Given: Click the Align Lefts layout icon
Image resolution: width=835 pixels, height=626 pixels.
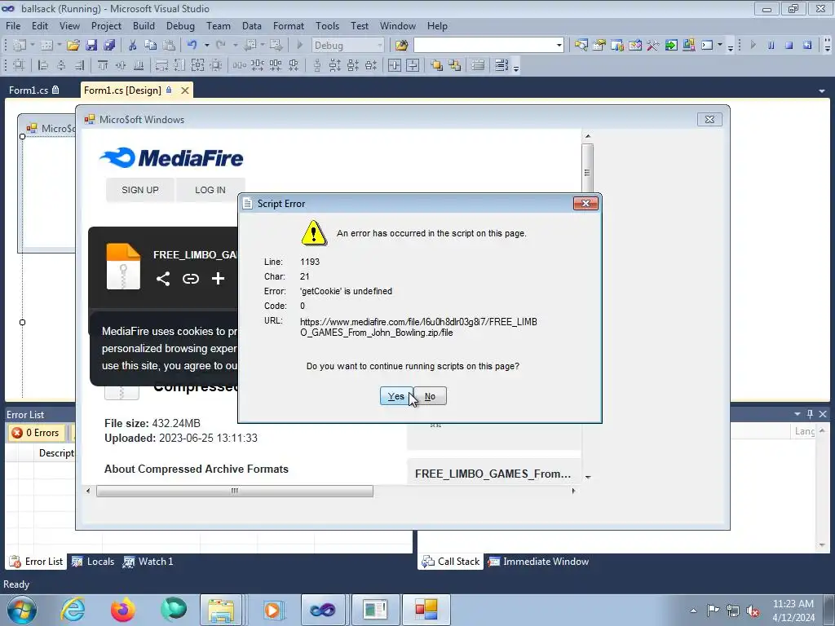Looking at the screenshot, I should [x=43, y=65].
